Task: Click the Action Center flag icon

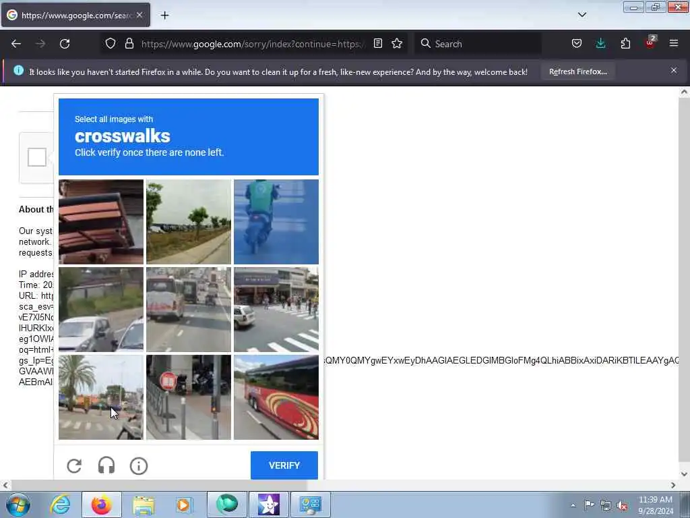Action: pos(589,505)
